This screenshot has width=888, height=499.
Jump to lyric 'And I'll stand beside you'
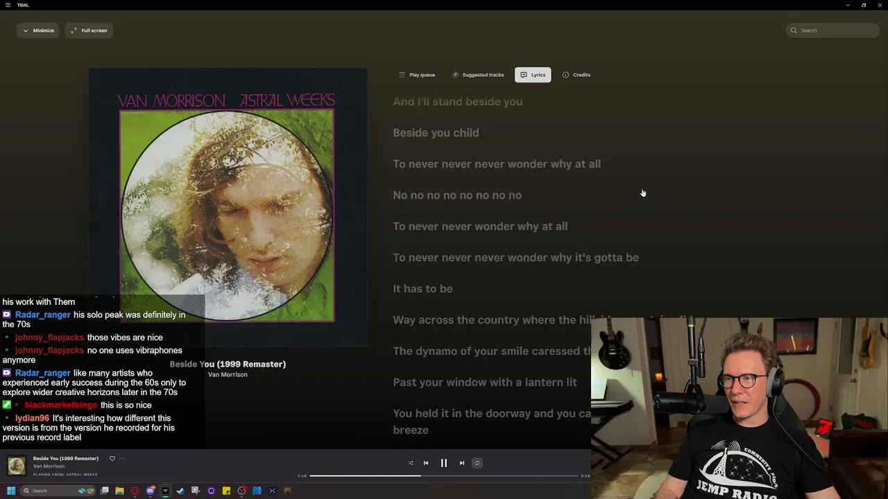(x=458, y=101)
